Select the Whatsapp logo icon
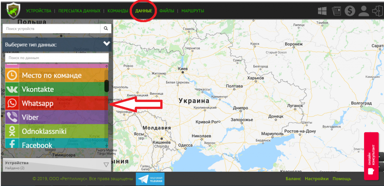 tap(12, 103)
